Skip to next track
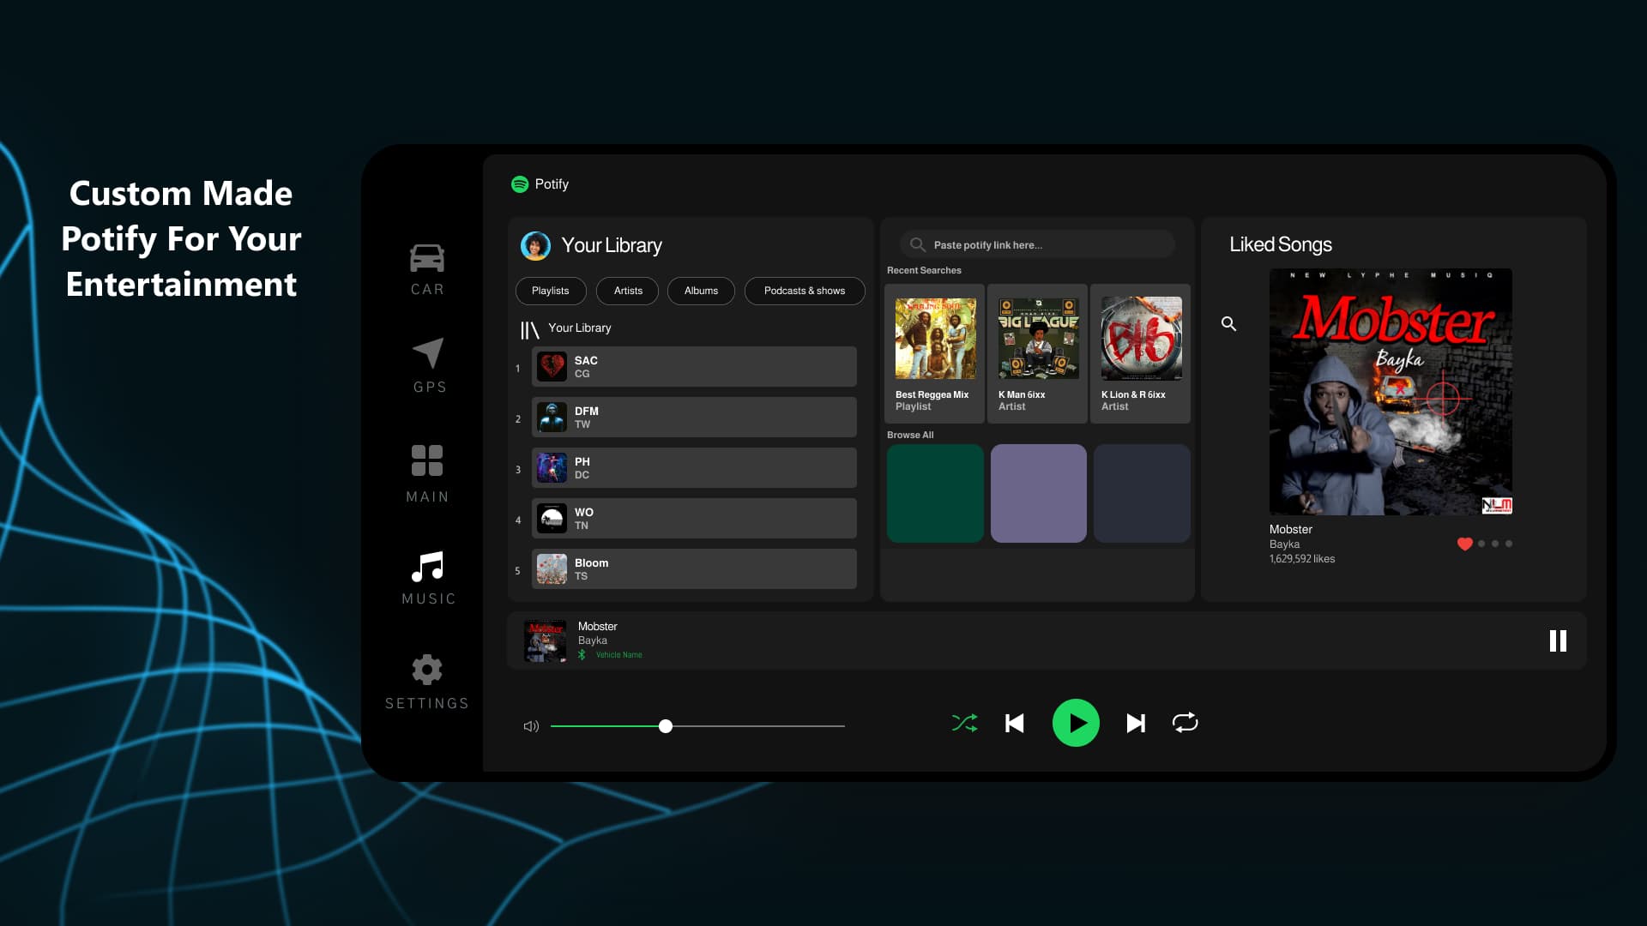Image resolution: width=1647 pixels, height=926 pixels. pos(1136,724)
